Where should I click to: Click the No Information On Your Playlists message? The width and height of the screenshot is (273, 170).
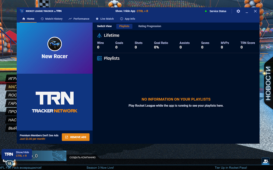(176, 99)
